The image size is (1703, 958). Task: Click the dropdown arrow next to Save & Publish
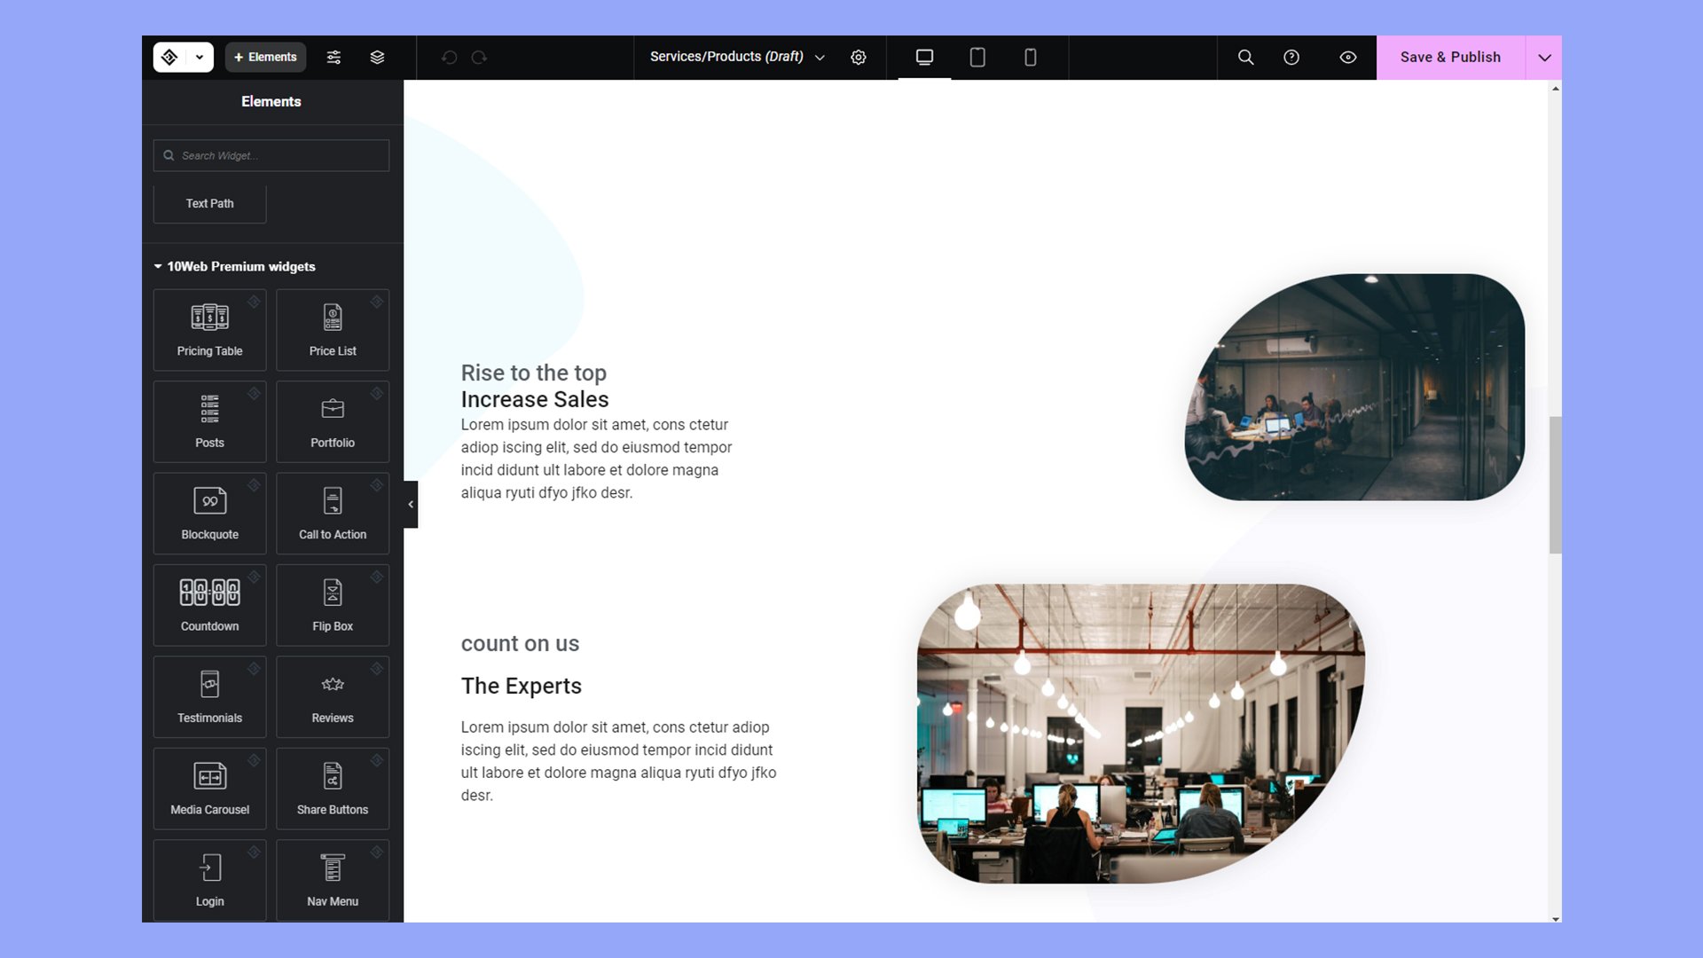[1544, 58]
